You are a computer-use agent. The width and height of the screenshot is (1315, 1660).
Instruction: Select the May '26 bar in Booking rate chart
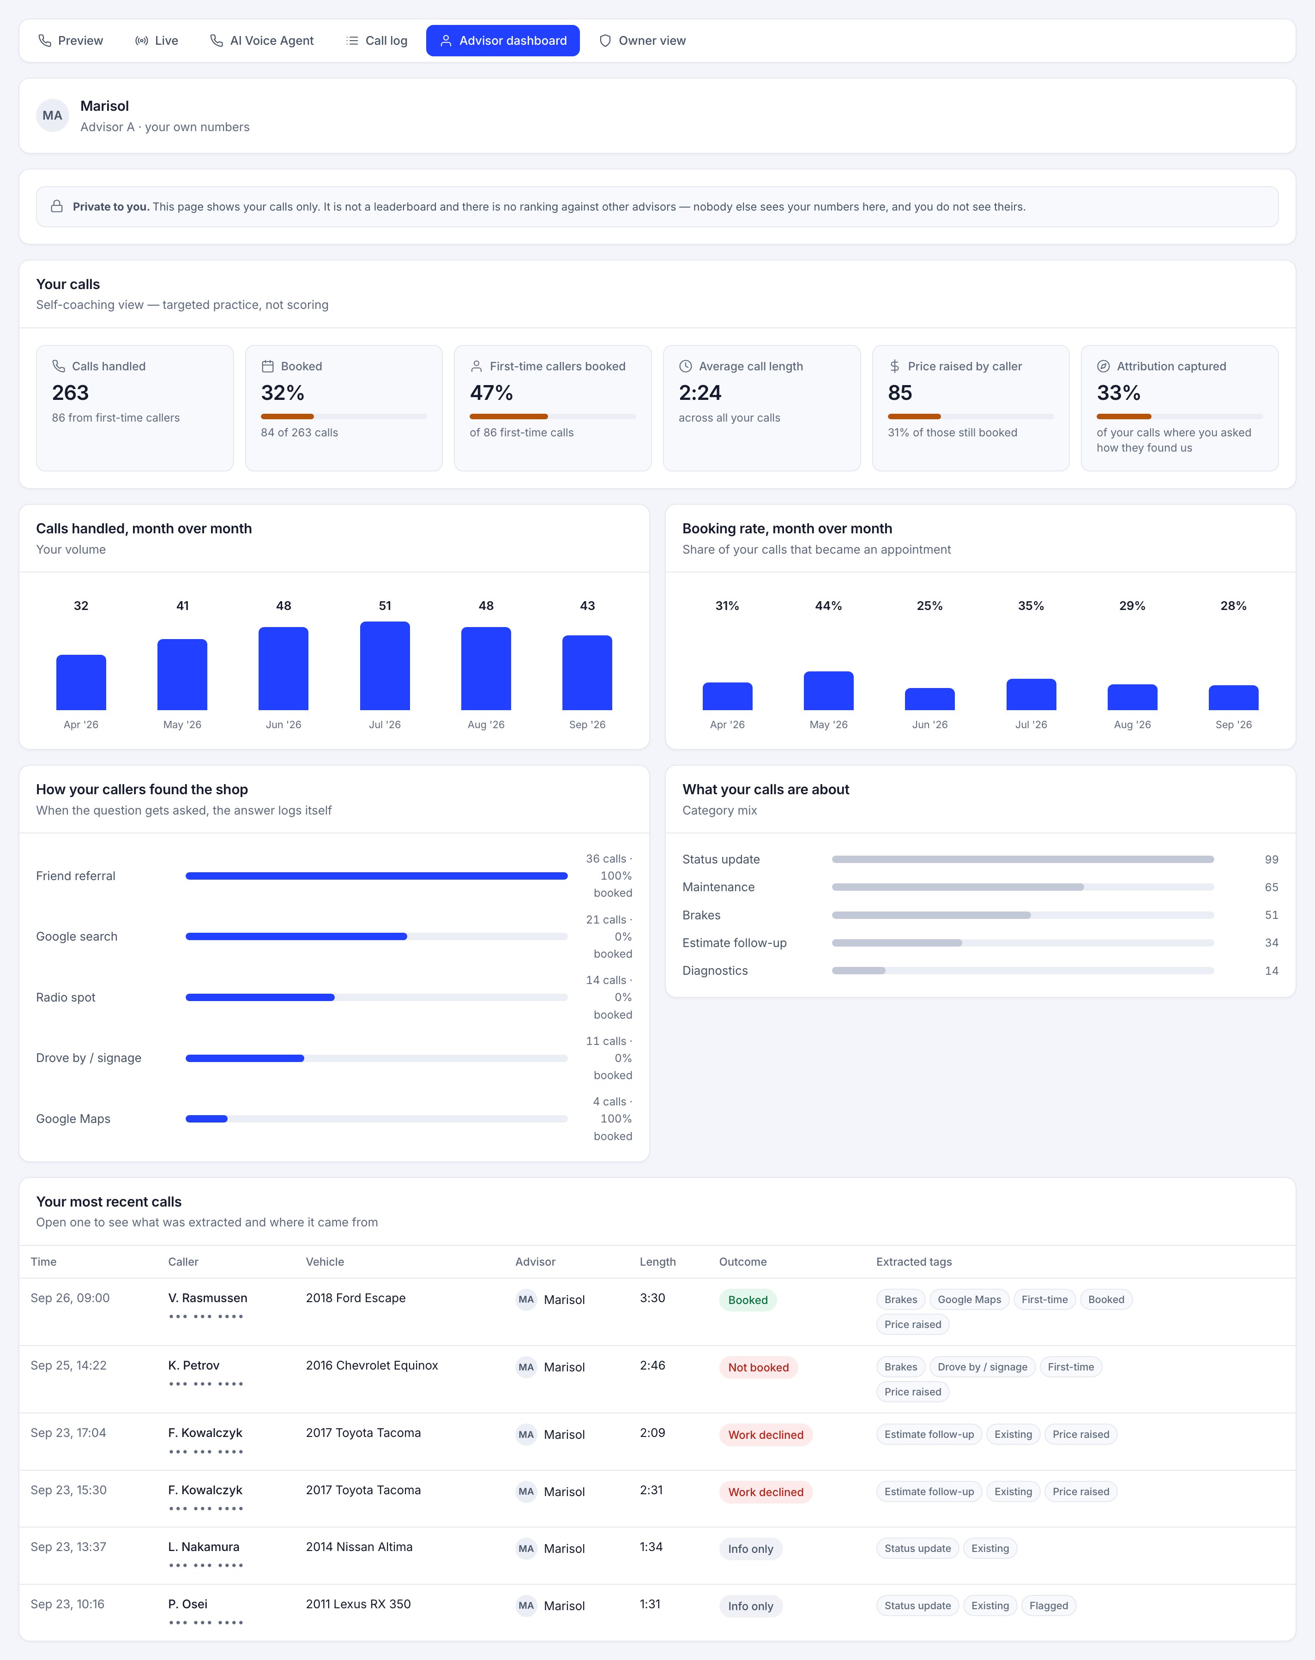click(x=828, y=691)
